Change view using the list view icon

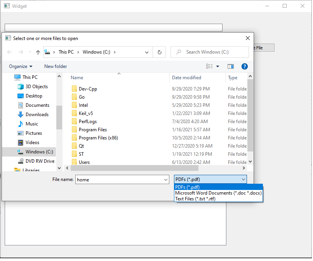(210, 66)
